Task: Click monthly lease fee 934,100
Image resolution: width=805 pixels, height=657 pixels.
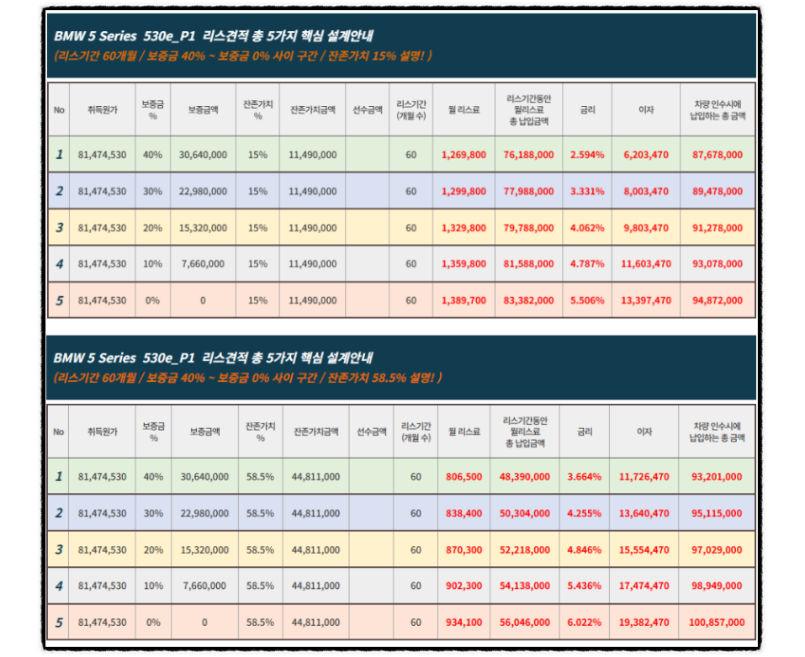Action: point(463,623)
